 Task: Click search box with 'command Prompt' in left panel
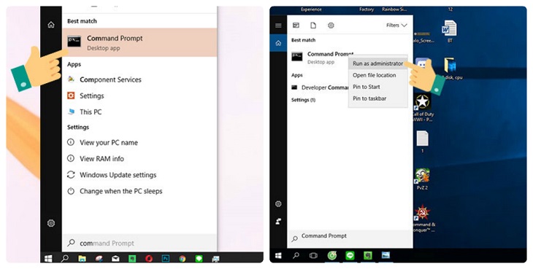point(139,243)
